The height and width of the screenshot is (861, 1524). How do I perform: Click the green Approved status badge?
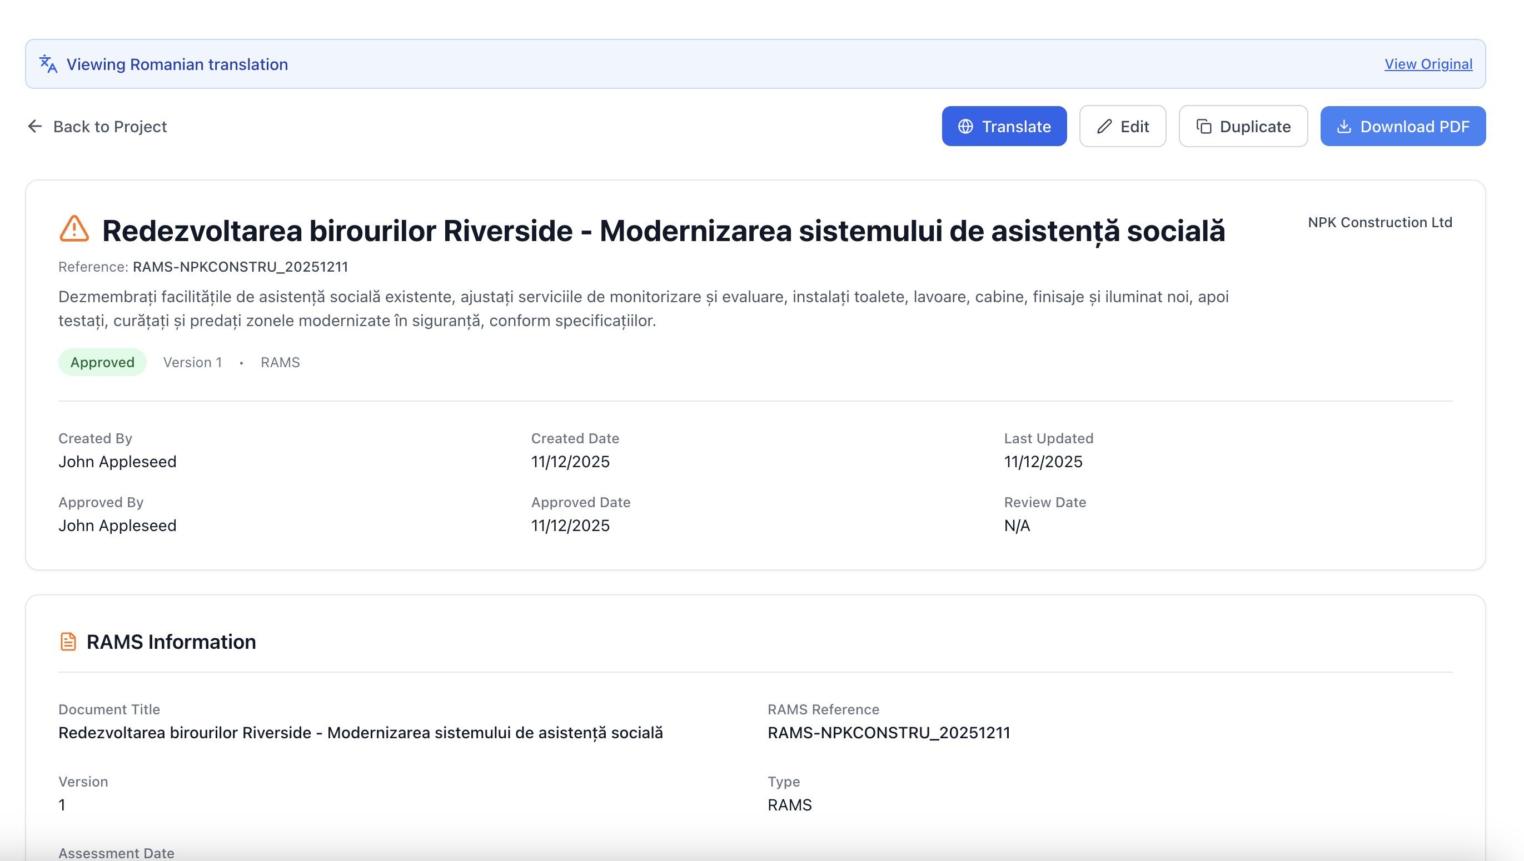(x=102, y=363)
